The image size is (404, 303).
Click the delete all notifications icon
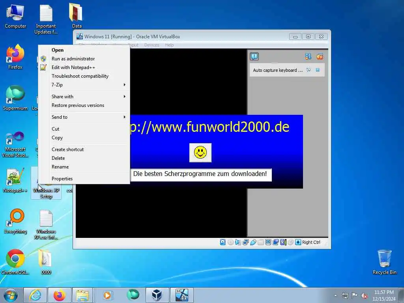click(x=320, y=56)
